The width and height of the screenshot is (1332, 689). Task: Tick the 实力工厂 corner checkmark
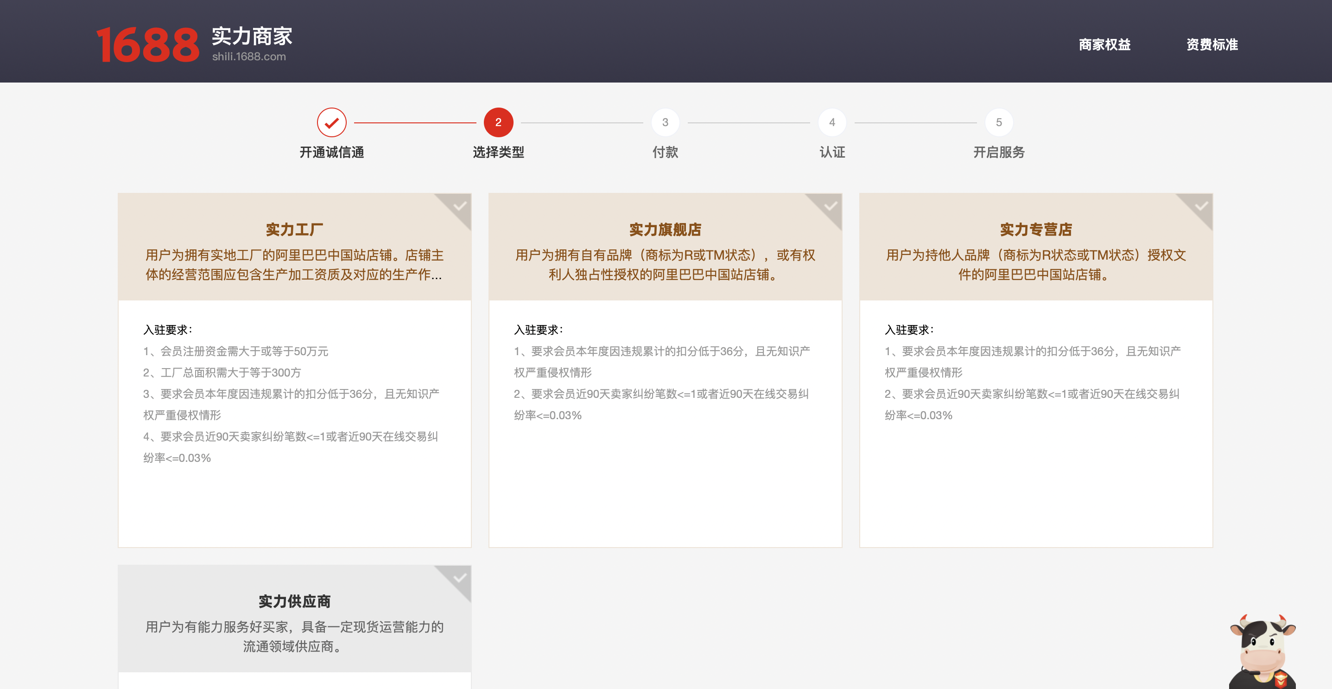click(x=459, y=206)
